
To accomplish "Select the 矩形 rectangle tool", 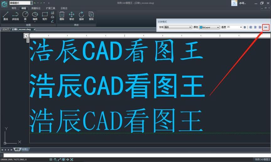I will coord(45,16).
